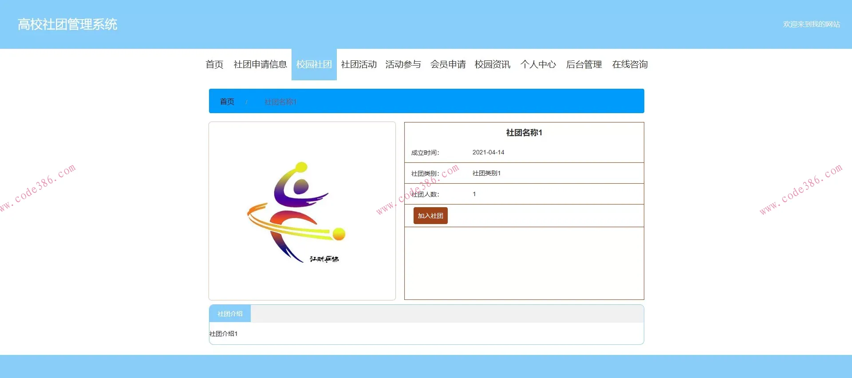Go to 个人中心 page
The width and height of the screenshot is (852, 378).
538,64
